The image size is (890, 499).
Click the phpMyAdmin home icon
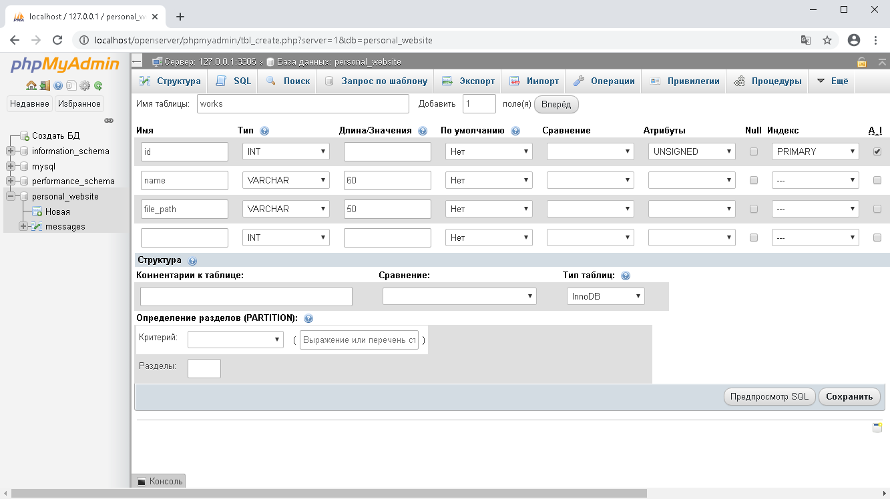(x=31, y=85)
